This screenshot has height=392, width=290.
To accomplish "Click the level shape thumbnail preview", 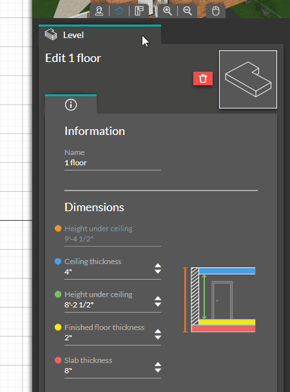I will [248, 79].
